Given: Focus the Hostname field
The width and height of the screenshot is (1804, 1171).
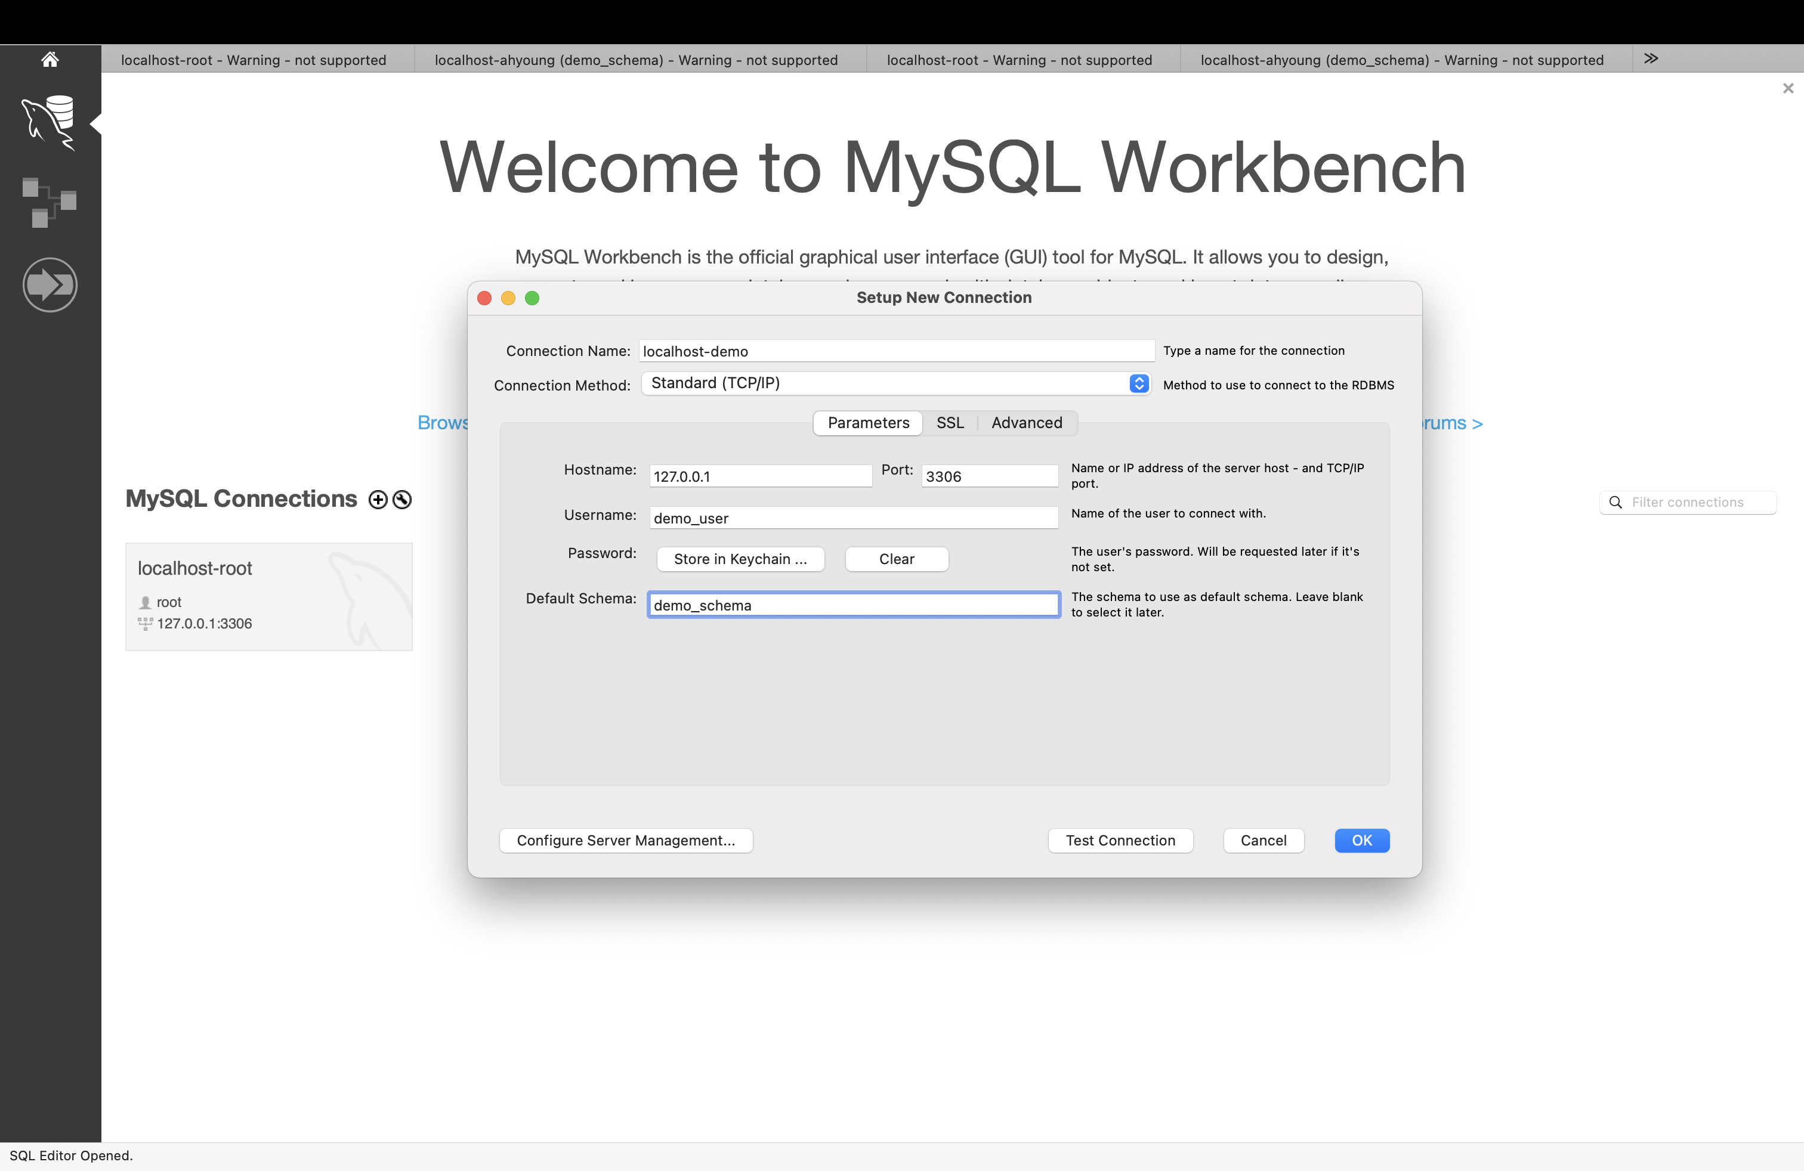Looking at the screenshot, I should coord(761,476).
